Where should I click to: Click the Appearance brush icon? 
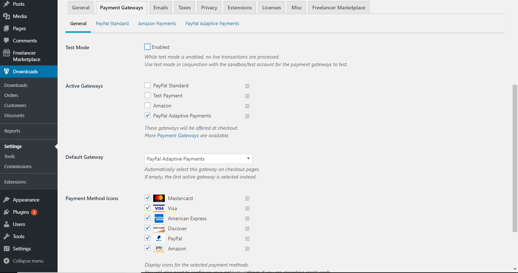click(6, 200)
